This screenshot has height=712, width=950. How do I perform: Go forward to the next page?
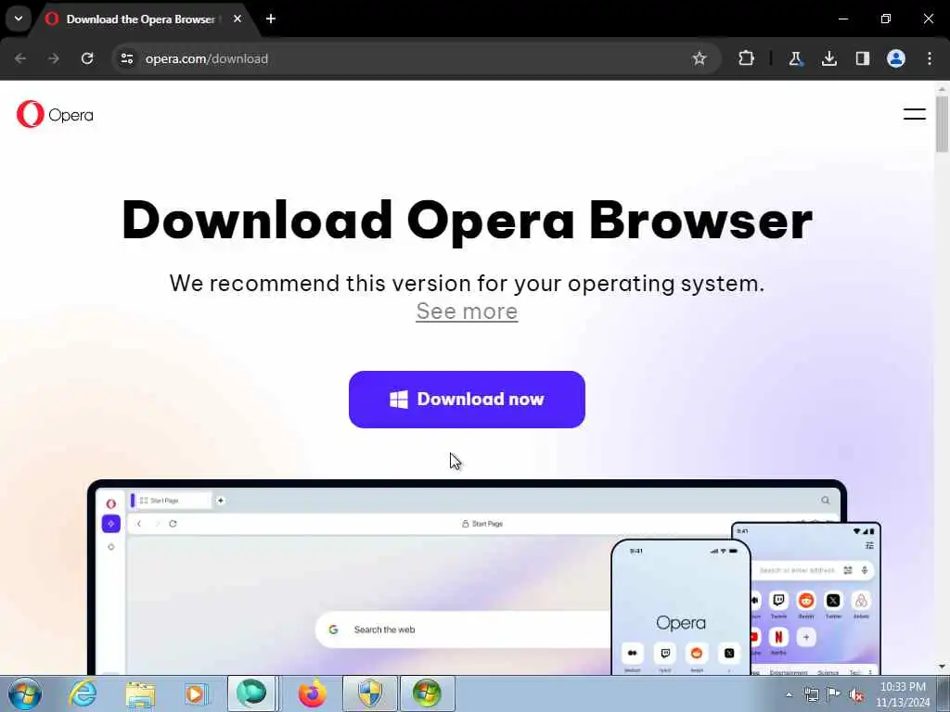(54, 58)
